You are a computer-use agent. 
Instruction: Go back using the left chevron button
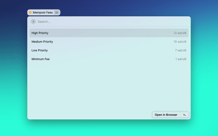click(33, 21)
